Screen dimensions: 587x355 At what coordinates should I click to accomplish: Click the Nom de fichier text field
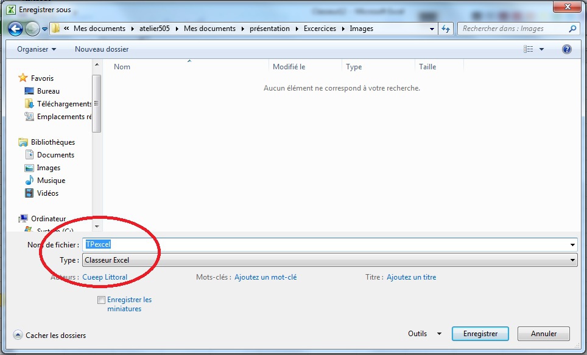pos(329,244)
